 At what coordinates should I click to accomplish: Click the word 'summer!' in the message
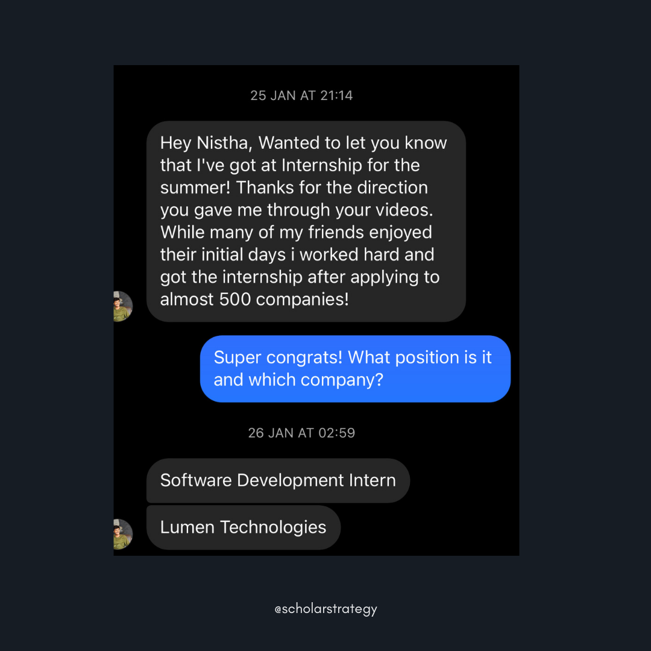pyautogui.click(x=195, y=187)
